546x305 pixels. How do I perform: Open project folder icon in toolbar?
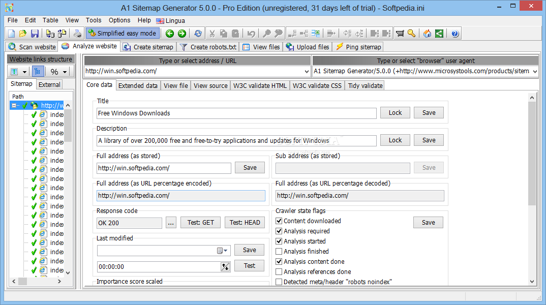(23, 34)
